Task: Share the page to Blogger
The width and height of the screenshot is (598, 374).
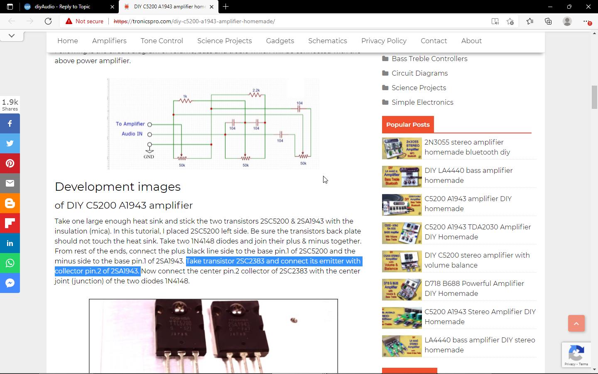Action: coord(10,203)
